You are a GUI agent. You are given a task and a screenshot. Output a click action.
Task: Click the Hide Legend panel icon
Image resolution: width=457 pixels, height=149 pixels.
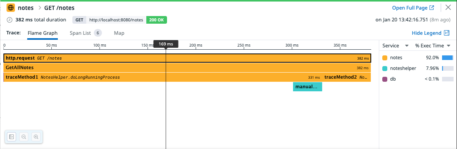tap(447, 33)
